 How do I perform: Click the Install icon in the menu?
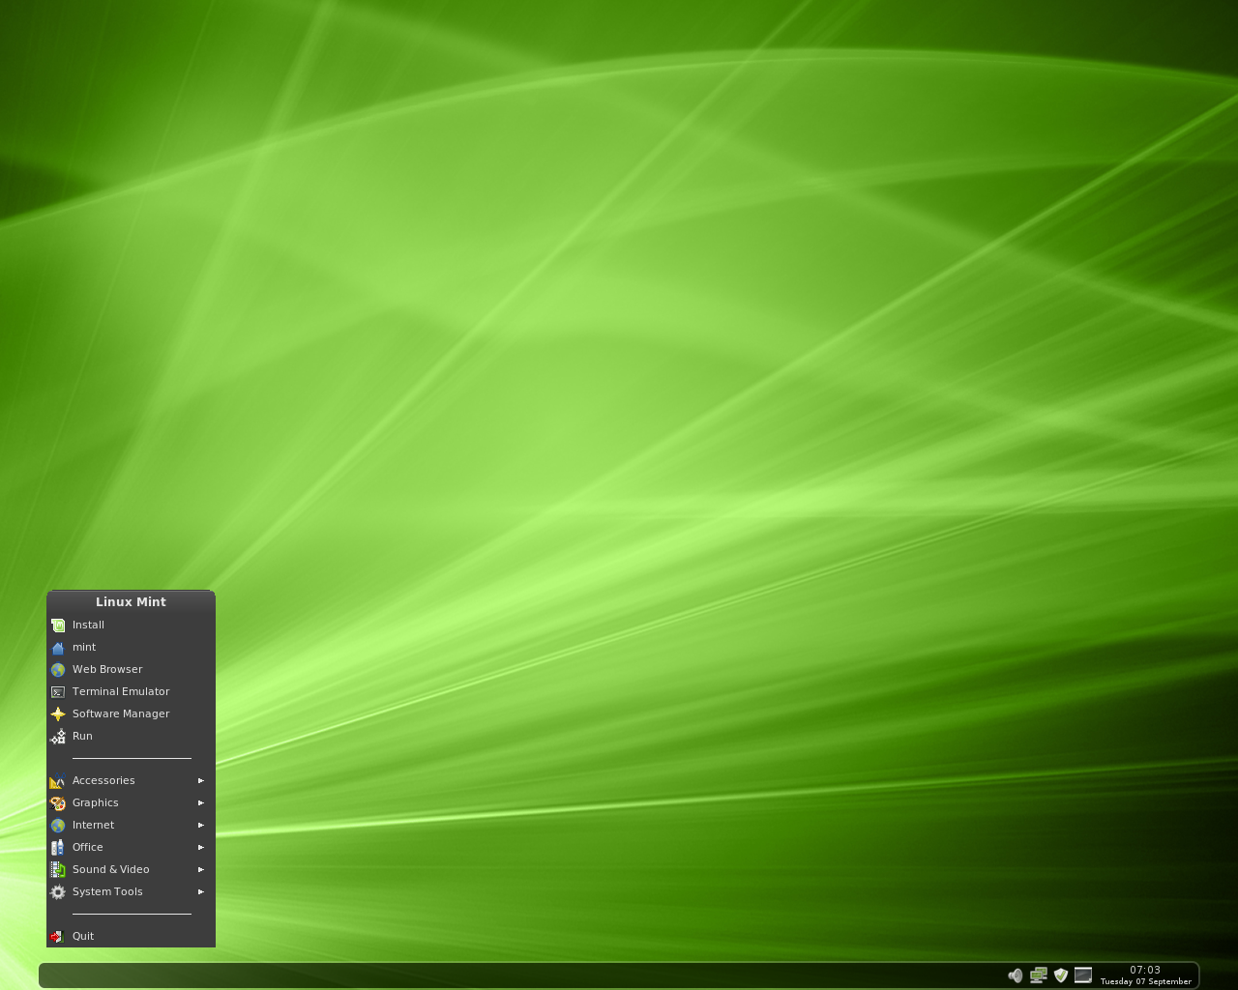point(58,626)
